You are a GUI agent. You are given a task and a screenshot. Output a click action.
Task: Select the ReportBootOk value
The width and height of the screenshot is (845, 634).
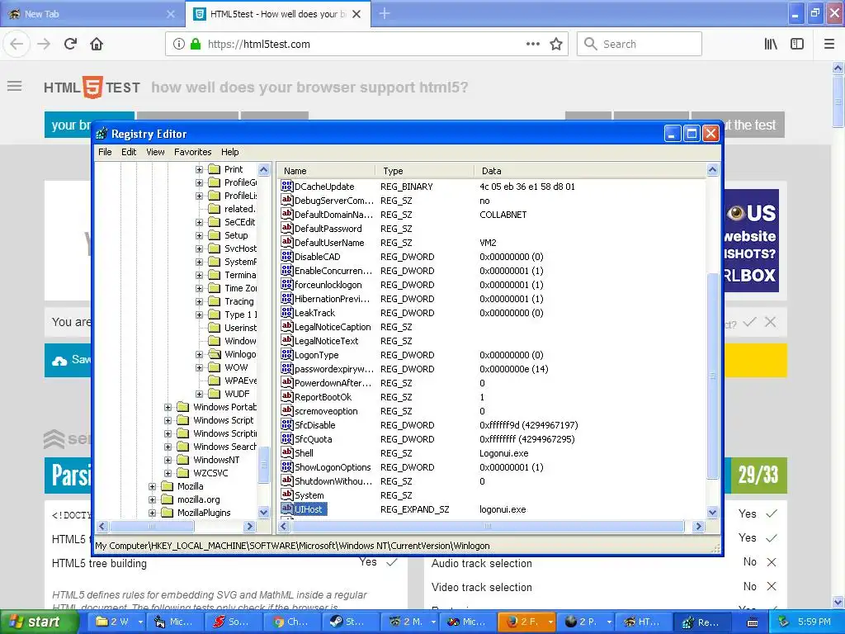pos(323,397)
